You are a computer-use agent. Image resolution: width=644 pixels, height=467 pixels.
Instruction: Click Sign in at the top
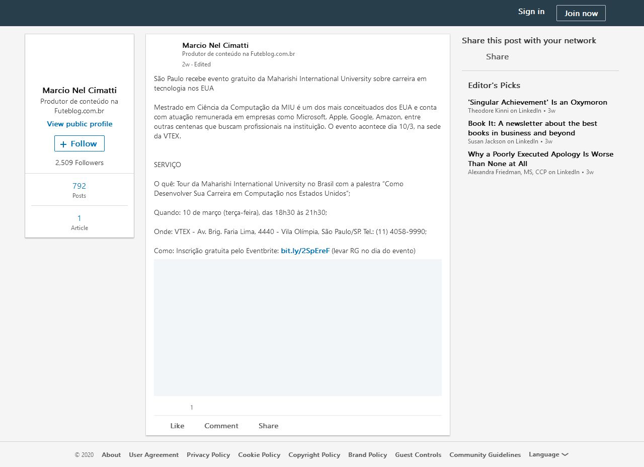(531, 12)
